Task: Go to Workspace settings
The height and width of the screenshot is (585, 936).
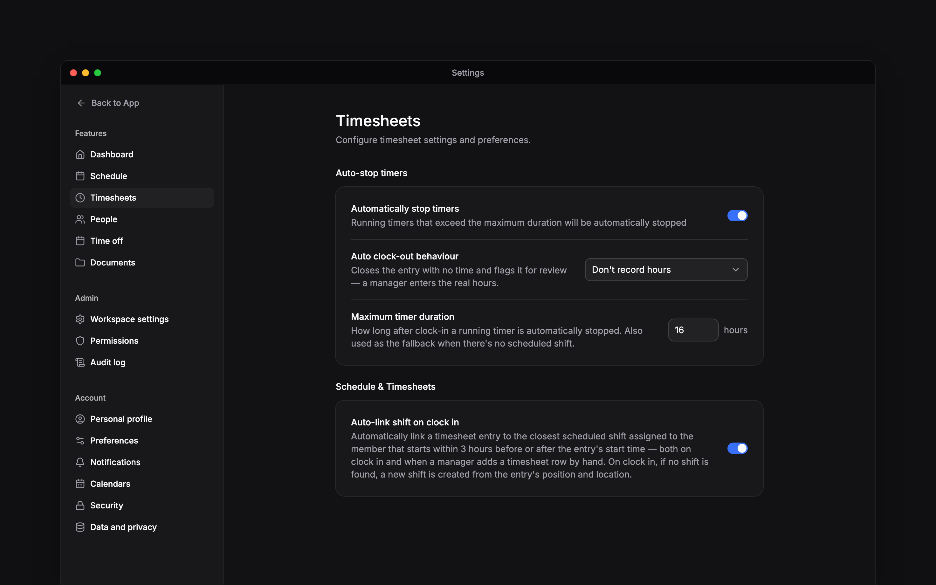Action: point(142,319)
